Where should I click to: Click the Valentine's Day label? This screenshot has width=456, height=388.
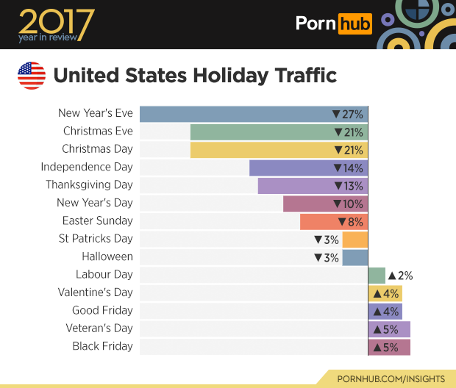(95, 292)
